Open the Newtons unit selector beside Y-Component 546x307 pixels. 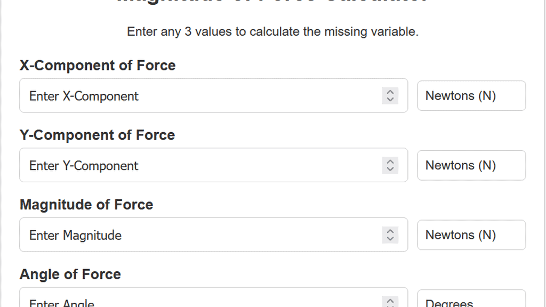(471, 165)
